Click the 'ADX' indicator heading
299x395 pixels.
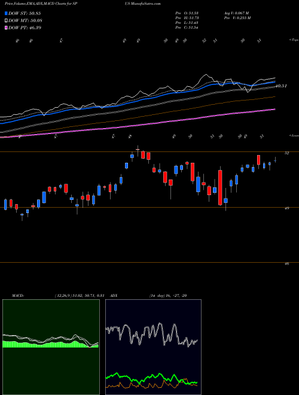pos(114,296)
